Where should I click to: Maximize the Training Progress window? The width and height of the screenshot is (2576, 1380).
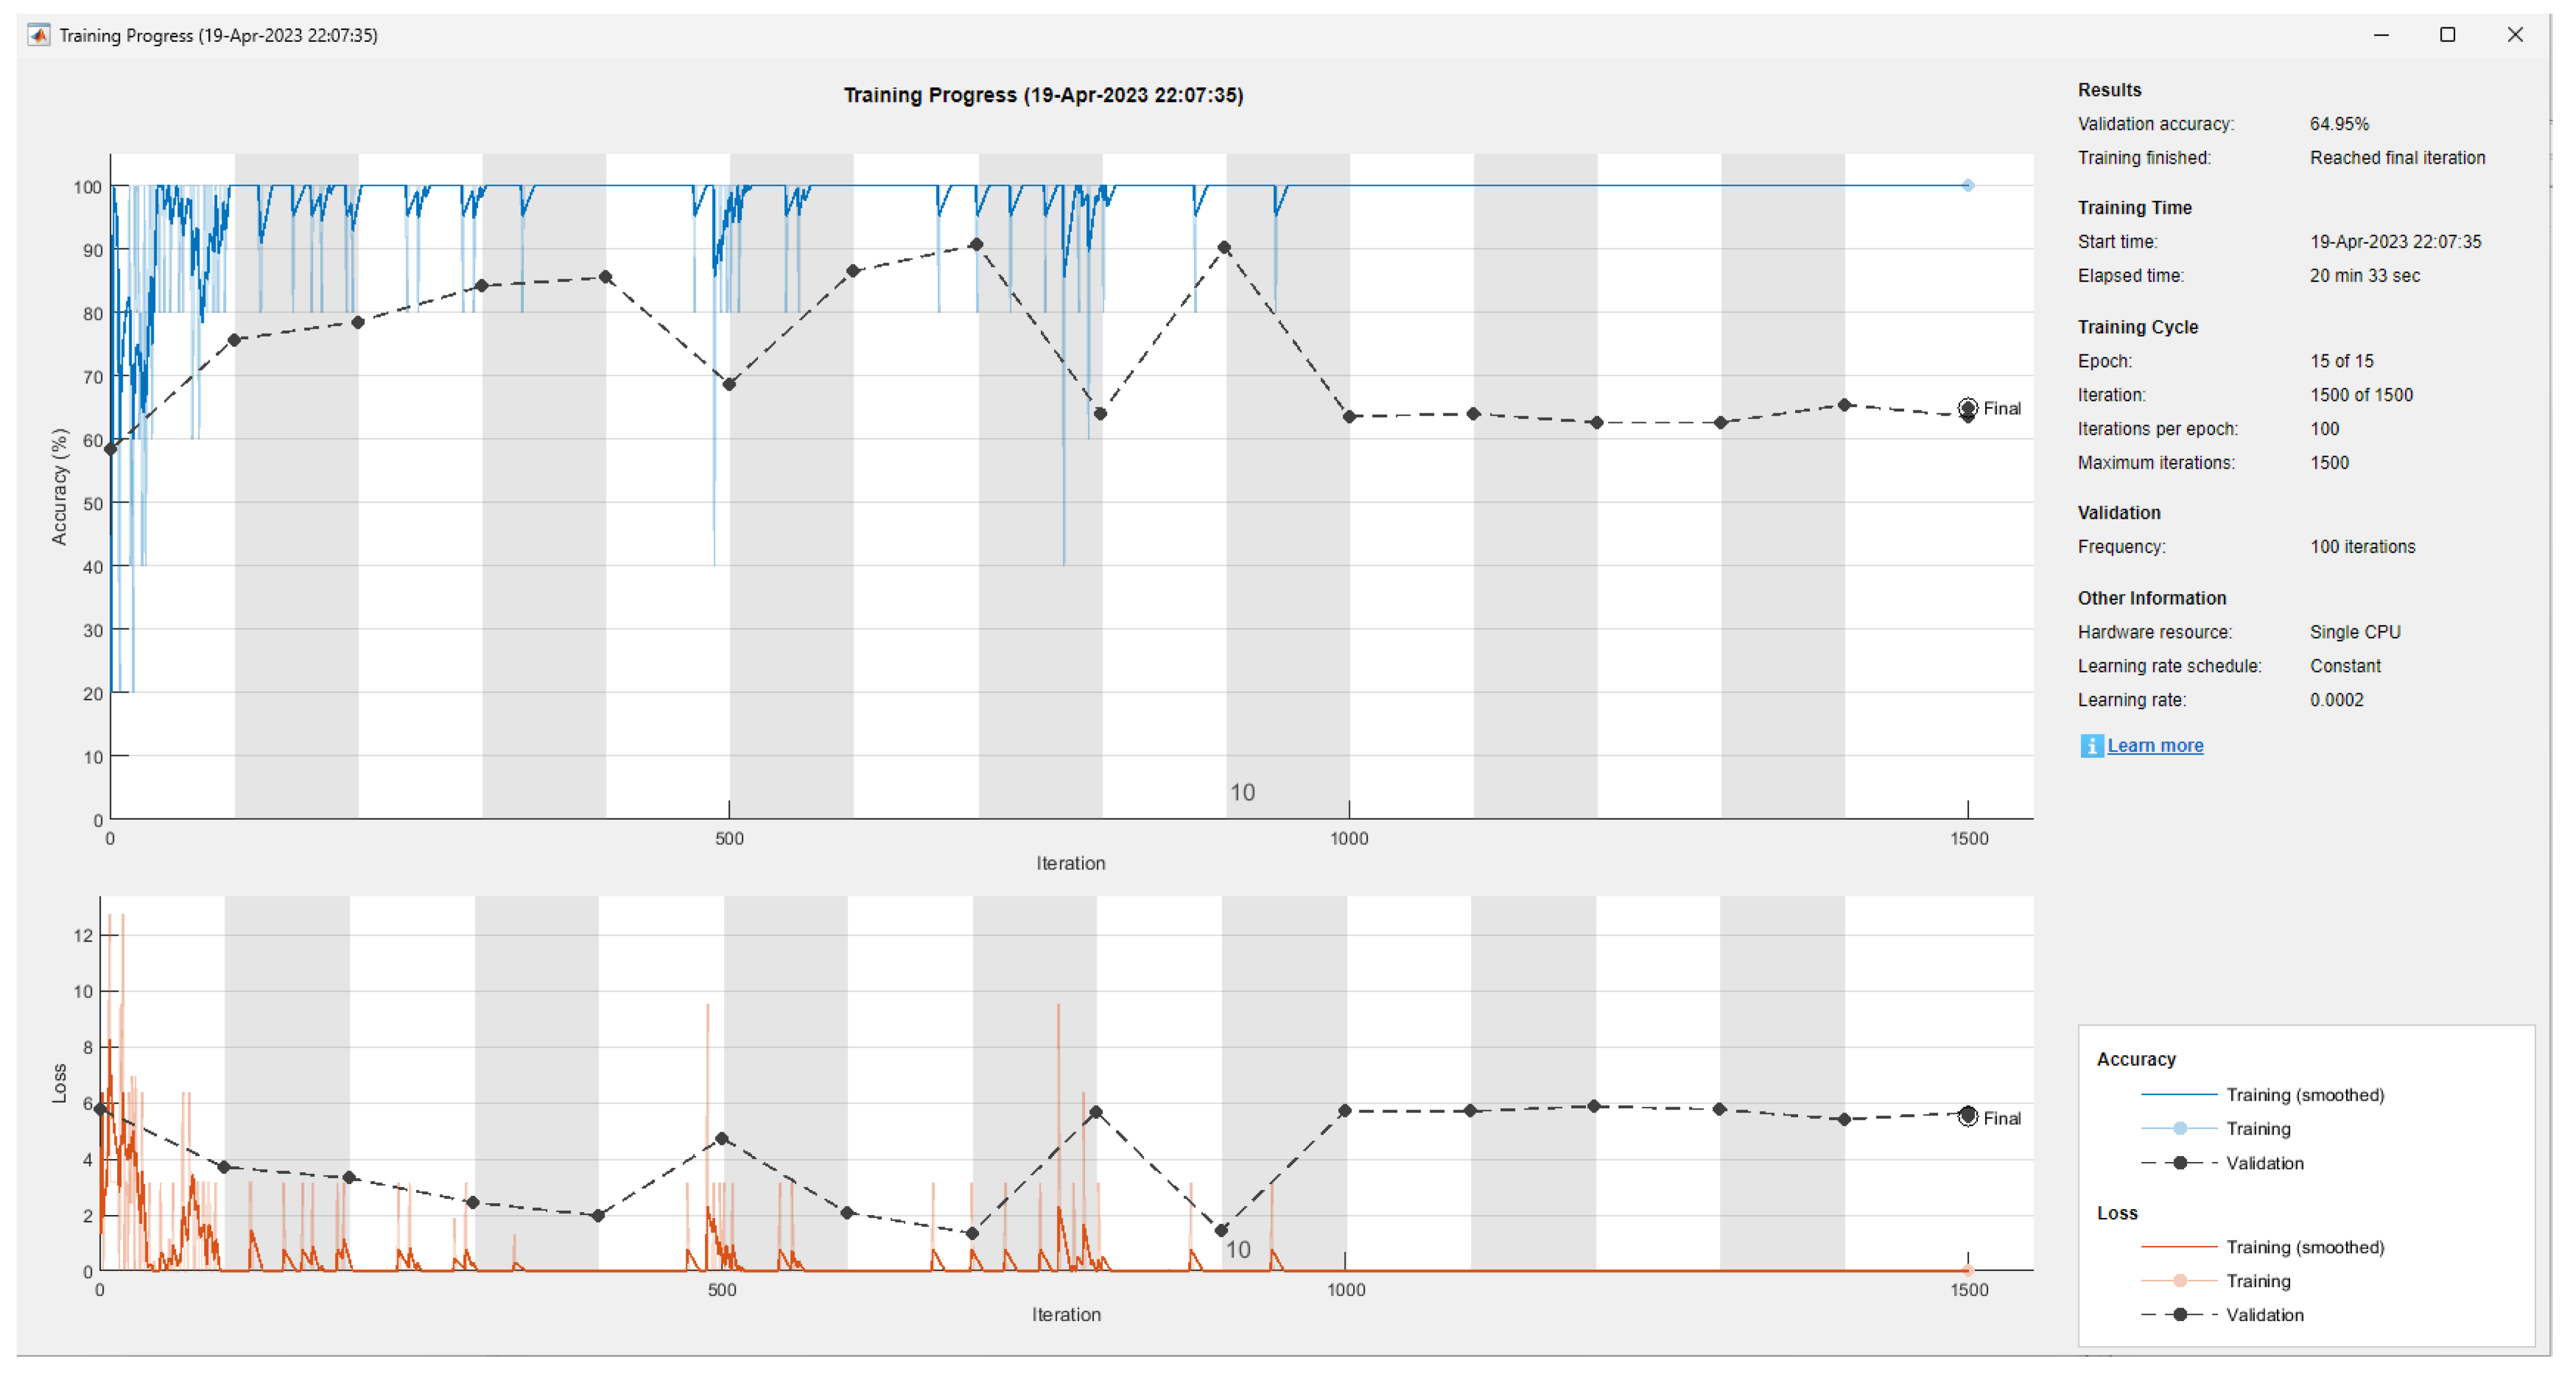tap(2448, 35)
